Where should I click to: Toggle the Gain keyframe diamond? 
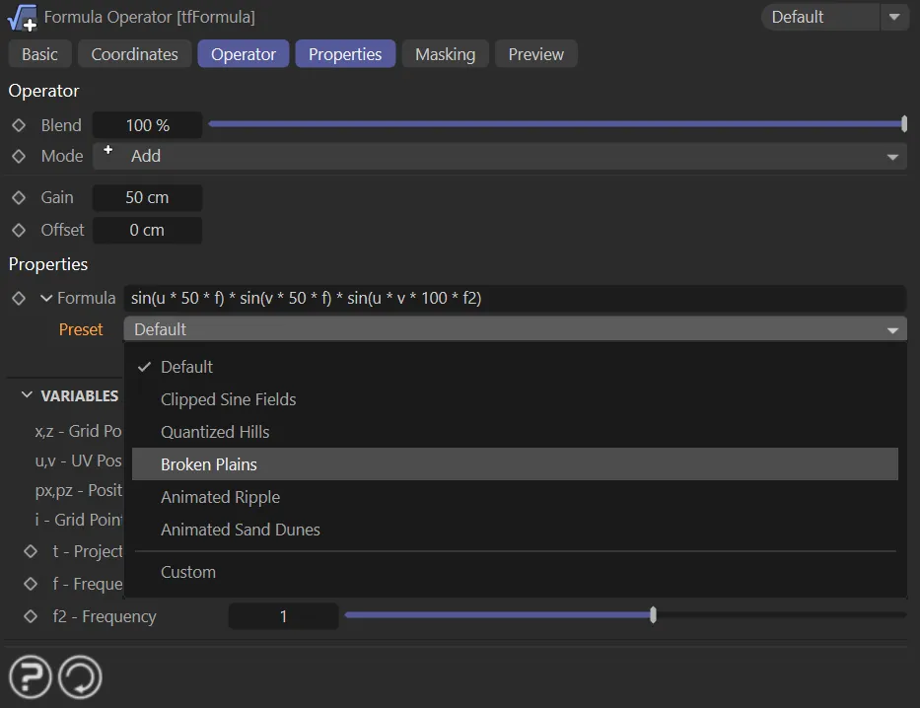click(x=19, y=197)
